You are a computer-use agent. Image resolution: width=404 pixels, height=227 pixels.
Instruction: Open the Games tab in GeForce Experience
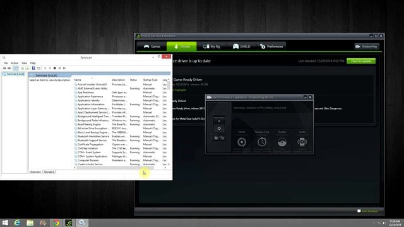(x=151, y=46)
